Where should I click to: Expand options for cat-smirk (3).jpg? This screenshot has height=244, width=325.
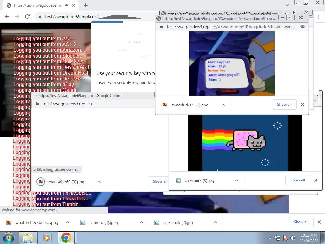click(237, 180)
